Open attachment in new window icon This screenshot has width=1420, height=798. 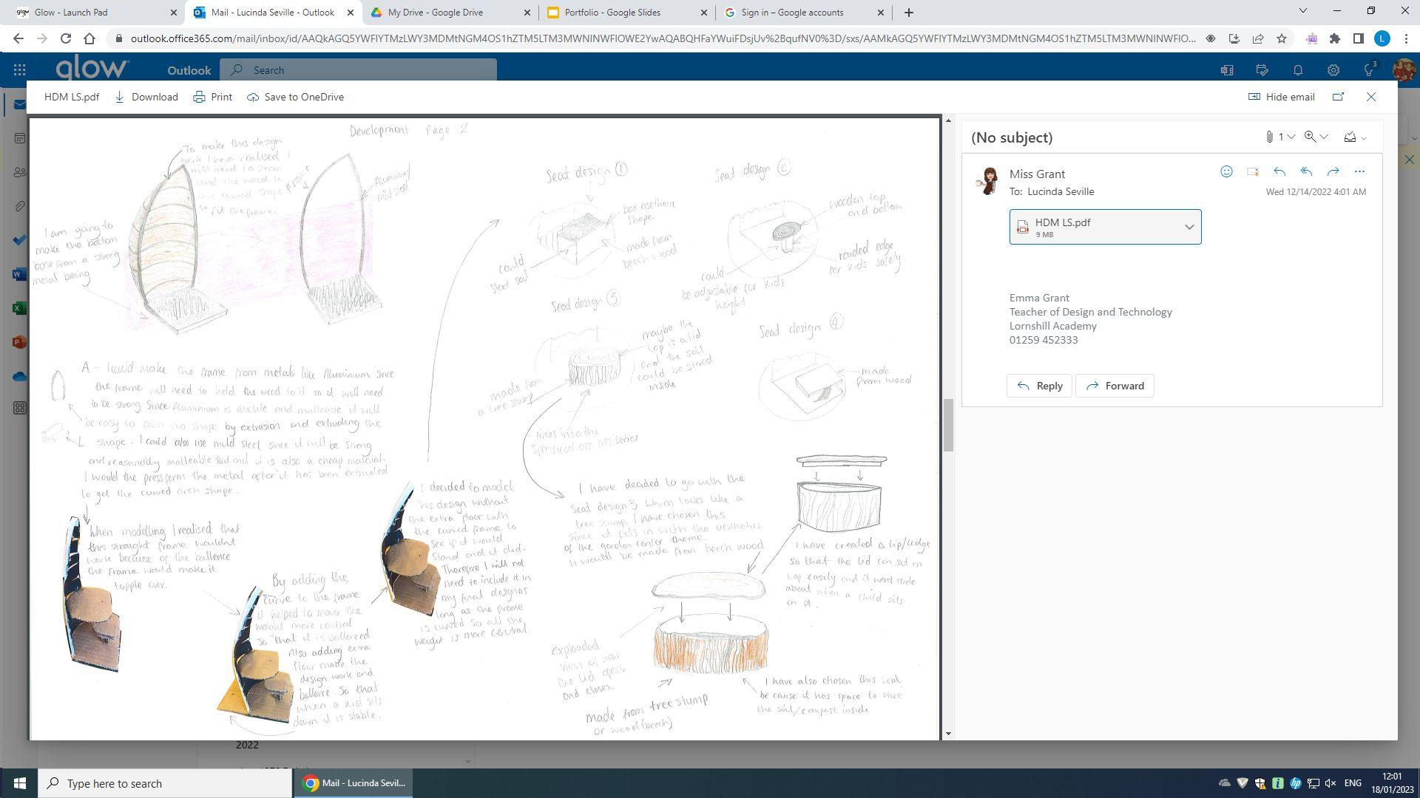coord(1338,97)
